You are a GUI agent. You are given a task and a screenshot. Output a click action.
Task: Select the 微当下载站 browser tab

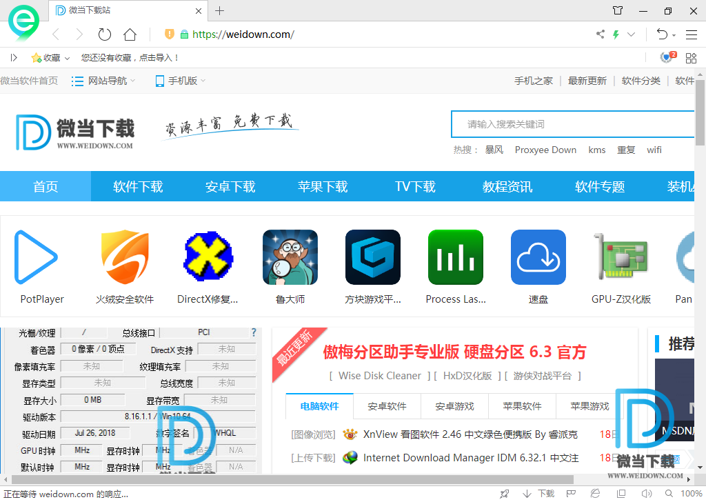coord(128,10)
